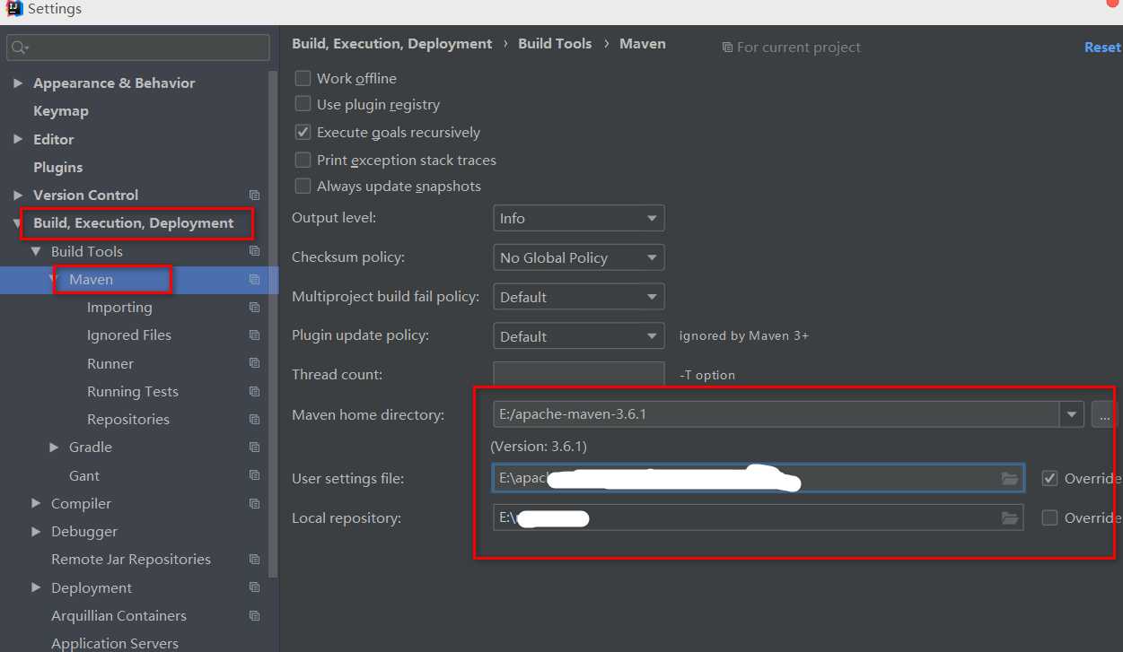Expand the Editor section
The height and width of the screenshot is (652, 1123).
click(x=18, y=140)
